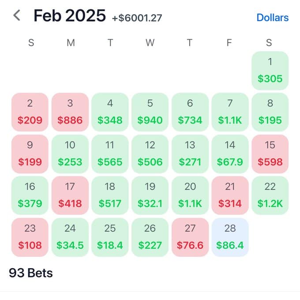Tap February 15 with $598 loss
This screenshot has width=300, height=300.
coord(270,154)
